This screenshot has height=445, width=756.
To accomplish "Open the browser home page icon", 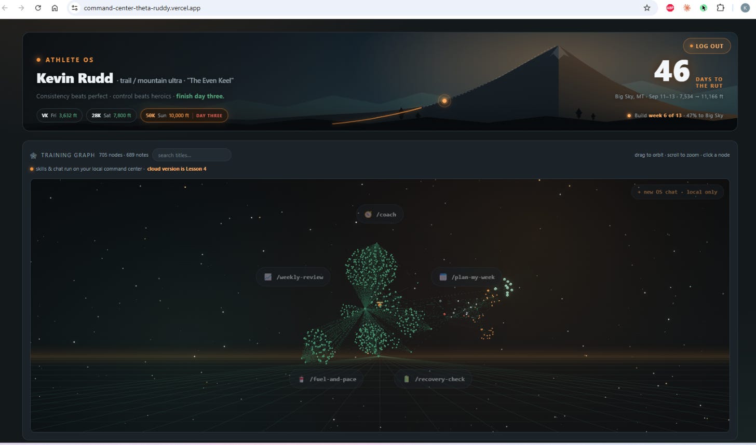I will [x=55, y=8].
